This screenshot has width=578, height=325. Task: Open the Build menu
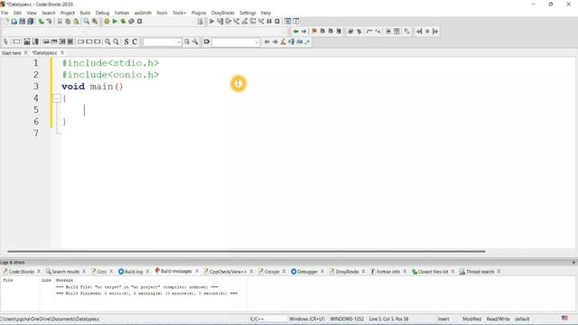[x=85, y=13]
